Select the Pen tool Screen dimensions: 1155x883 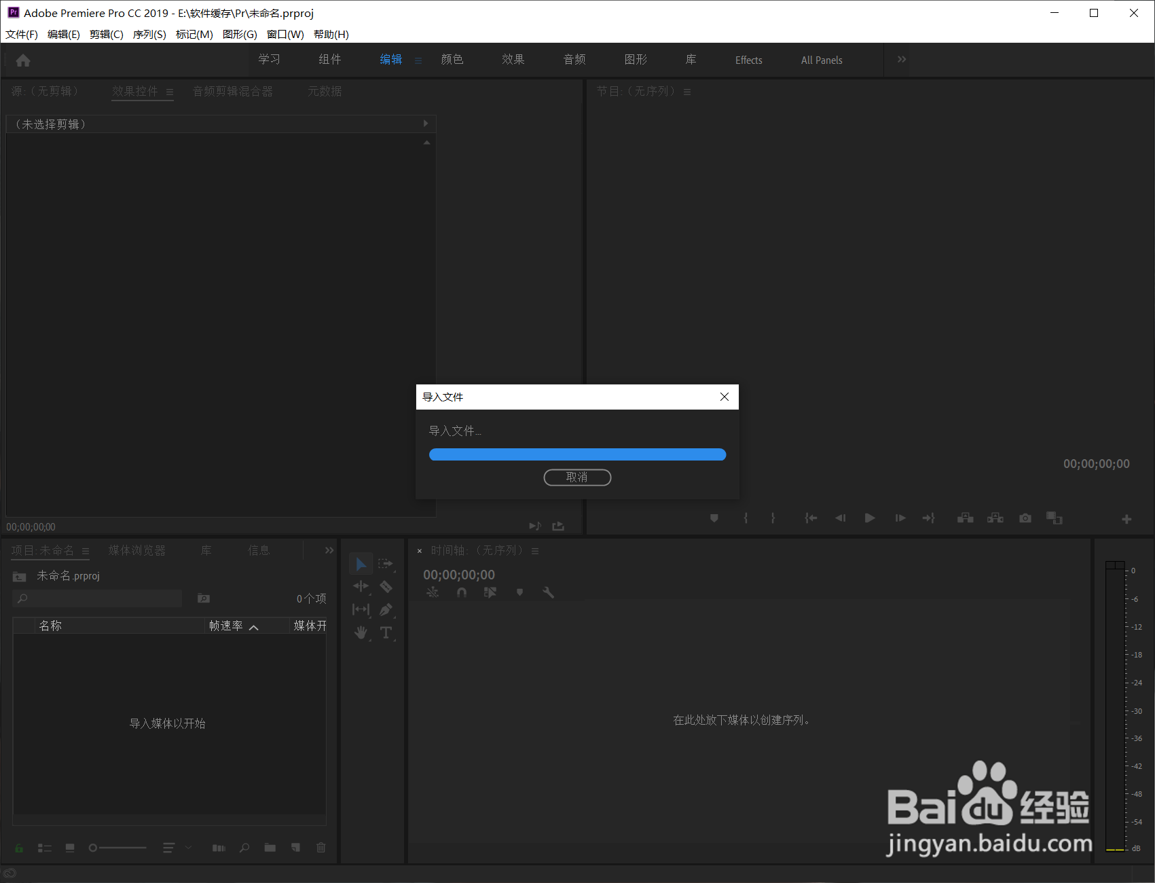click(386, 609)
